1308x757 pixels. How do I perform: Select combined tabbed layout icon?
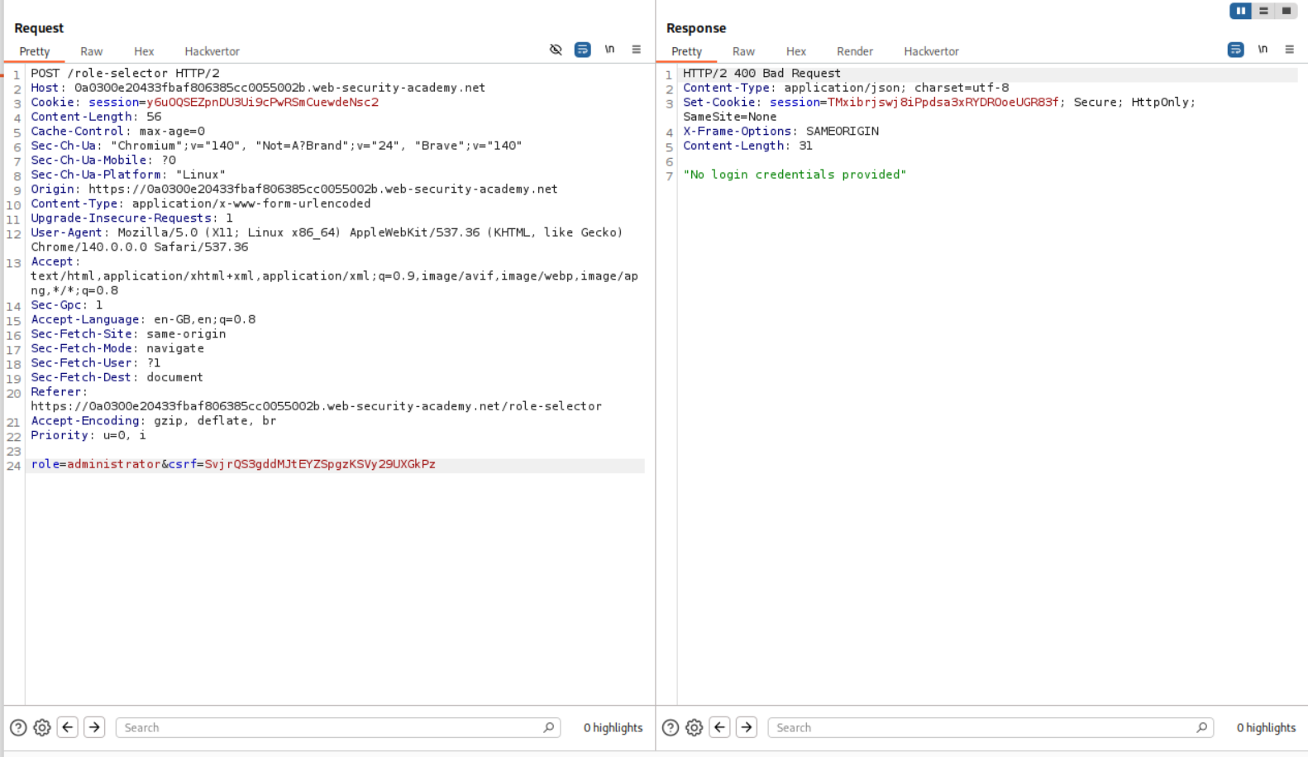pos(1286,11)
